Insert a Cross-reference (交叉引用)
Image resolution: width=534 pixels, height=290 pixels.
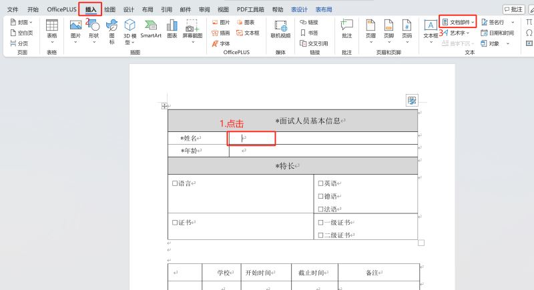(314, 43)
